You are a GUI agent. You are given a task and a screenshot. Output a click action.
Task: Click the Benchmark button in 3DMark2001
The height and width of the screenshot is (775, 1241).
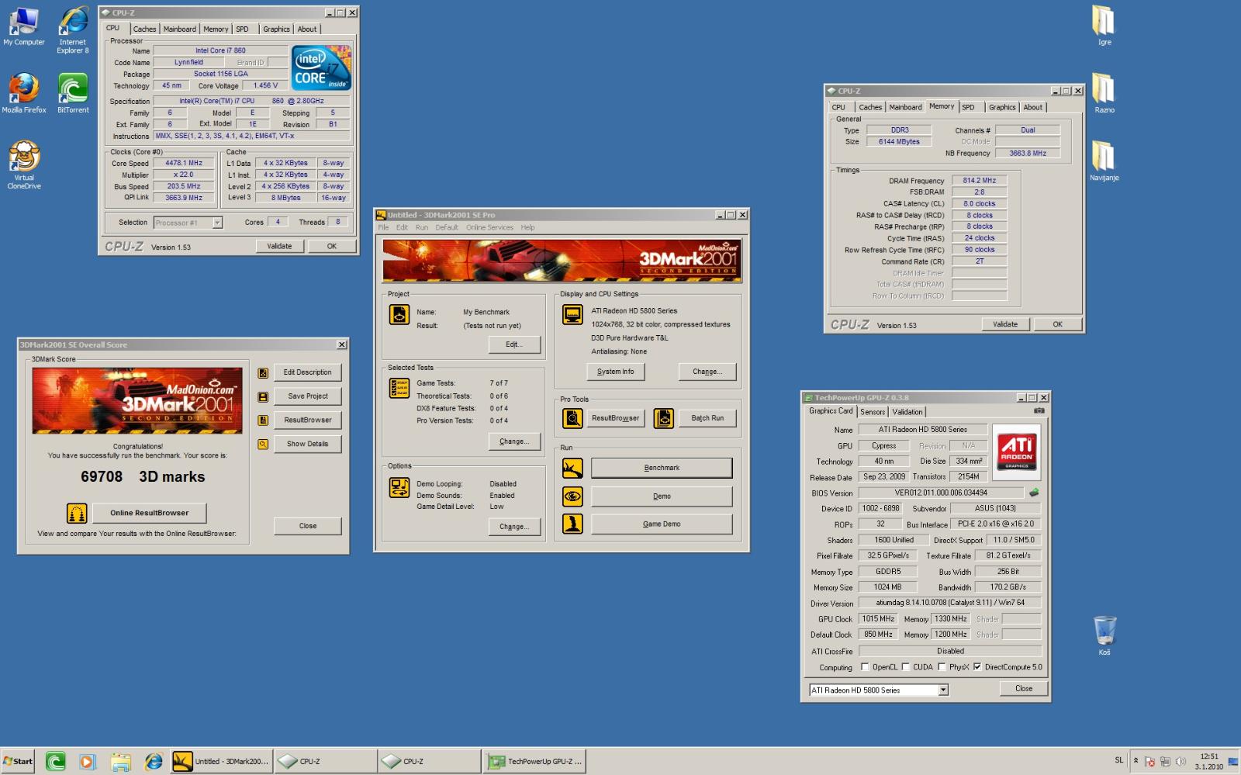pyautogui.click(x=662, y=468)
